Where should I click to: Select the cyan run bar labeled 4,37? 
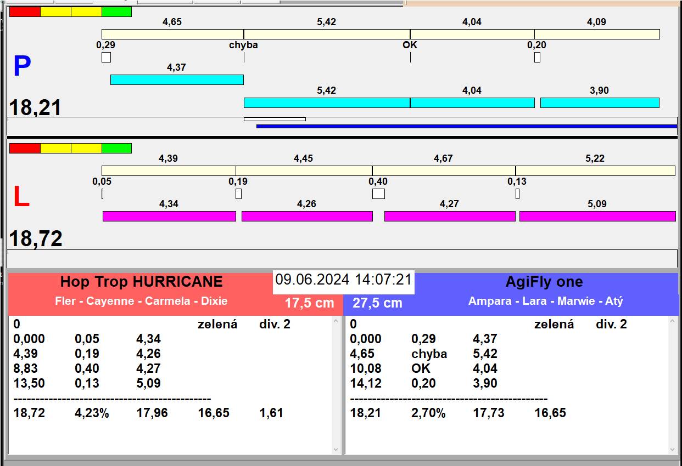point(177,79)
